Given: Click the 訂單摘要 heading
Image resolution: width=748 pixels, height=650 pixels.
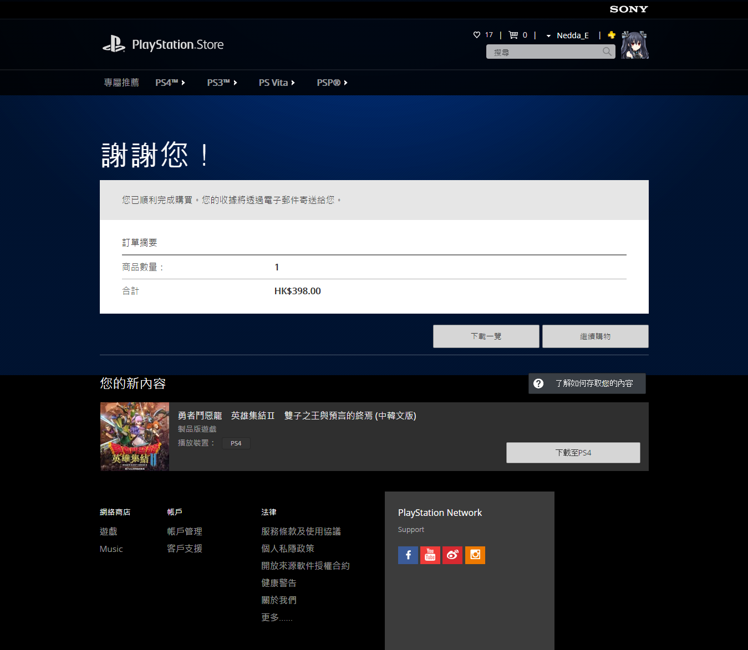Looking at the screenshot, I should (140, 243).
